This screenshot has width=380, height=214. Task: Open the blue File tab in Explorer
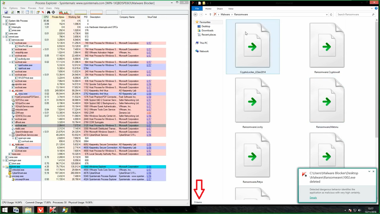[x=197, y=9]
